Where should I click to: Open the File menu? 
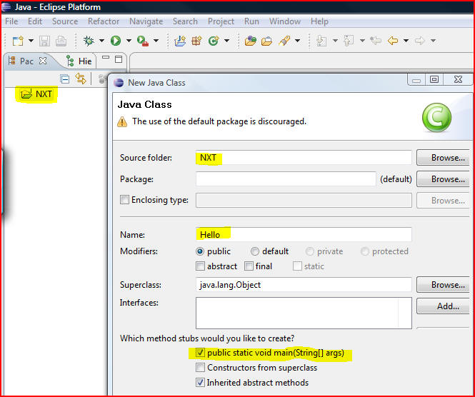pyautogui.click(x=11, y=21)
